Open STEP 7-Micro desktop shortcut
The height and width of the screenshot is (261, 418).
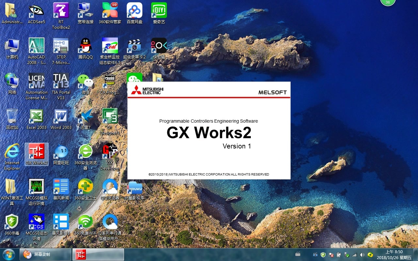(x=61, y=51)
